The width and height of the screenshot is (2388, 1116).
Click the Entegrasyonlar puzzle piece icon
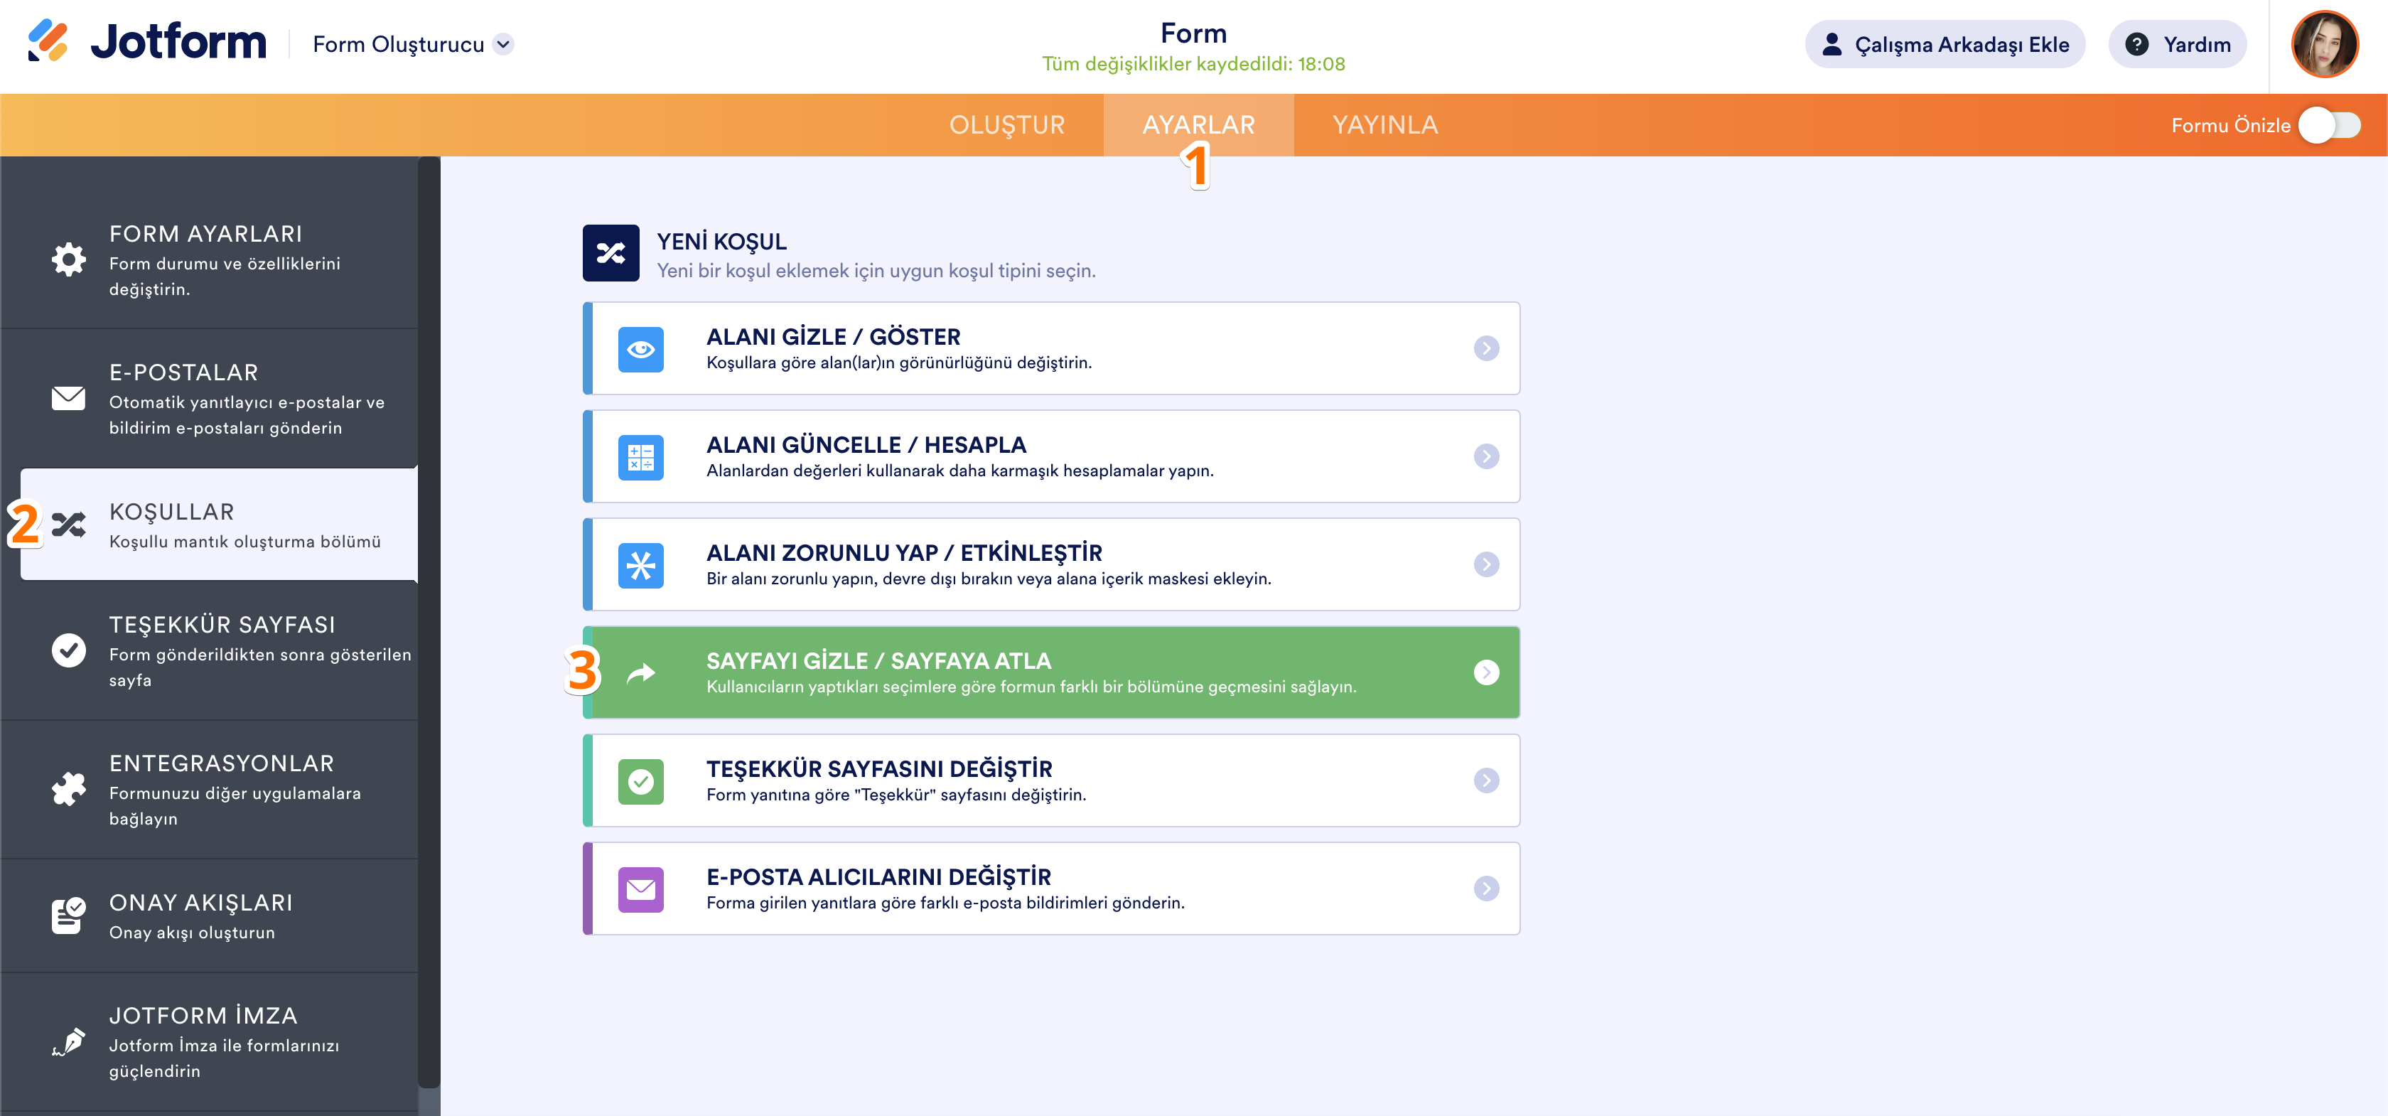click(x=69, y=790)
